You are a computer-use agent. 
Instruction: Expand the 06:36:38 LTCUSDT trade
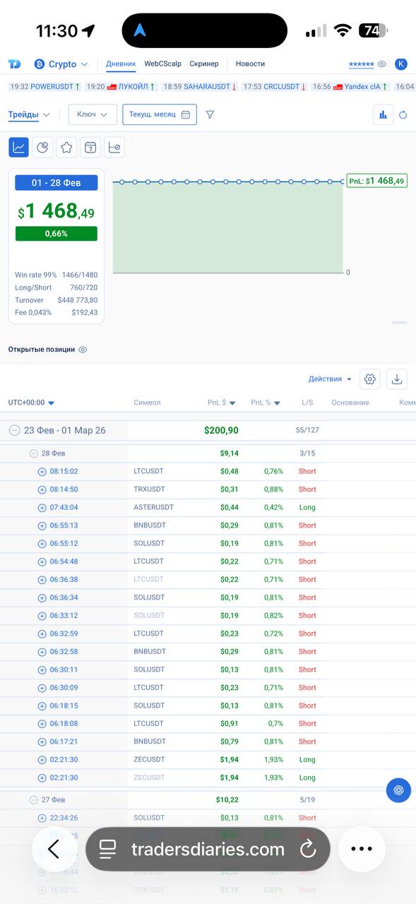(x=42, y=580)
